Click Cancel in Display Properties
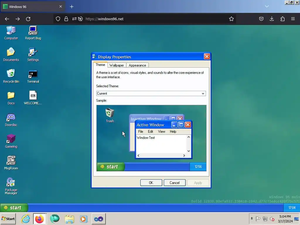This screenshot has width=300, height=225. click(175, 183)
